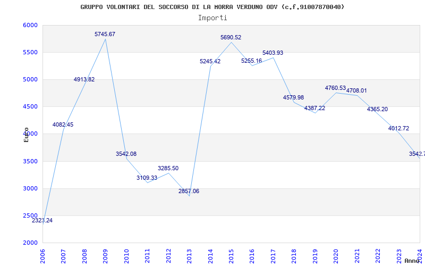This screenshot has width=425, height=266.
Task: Select the 2857.06 data label
Action: 189,191
